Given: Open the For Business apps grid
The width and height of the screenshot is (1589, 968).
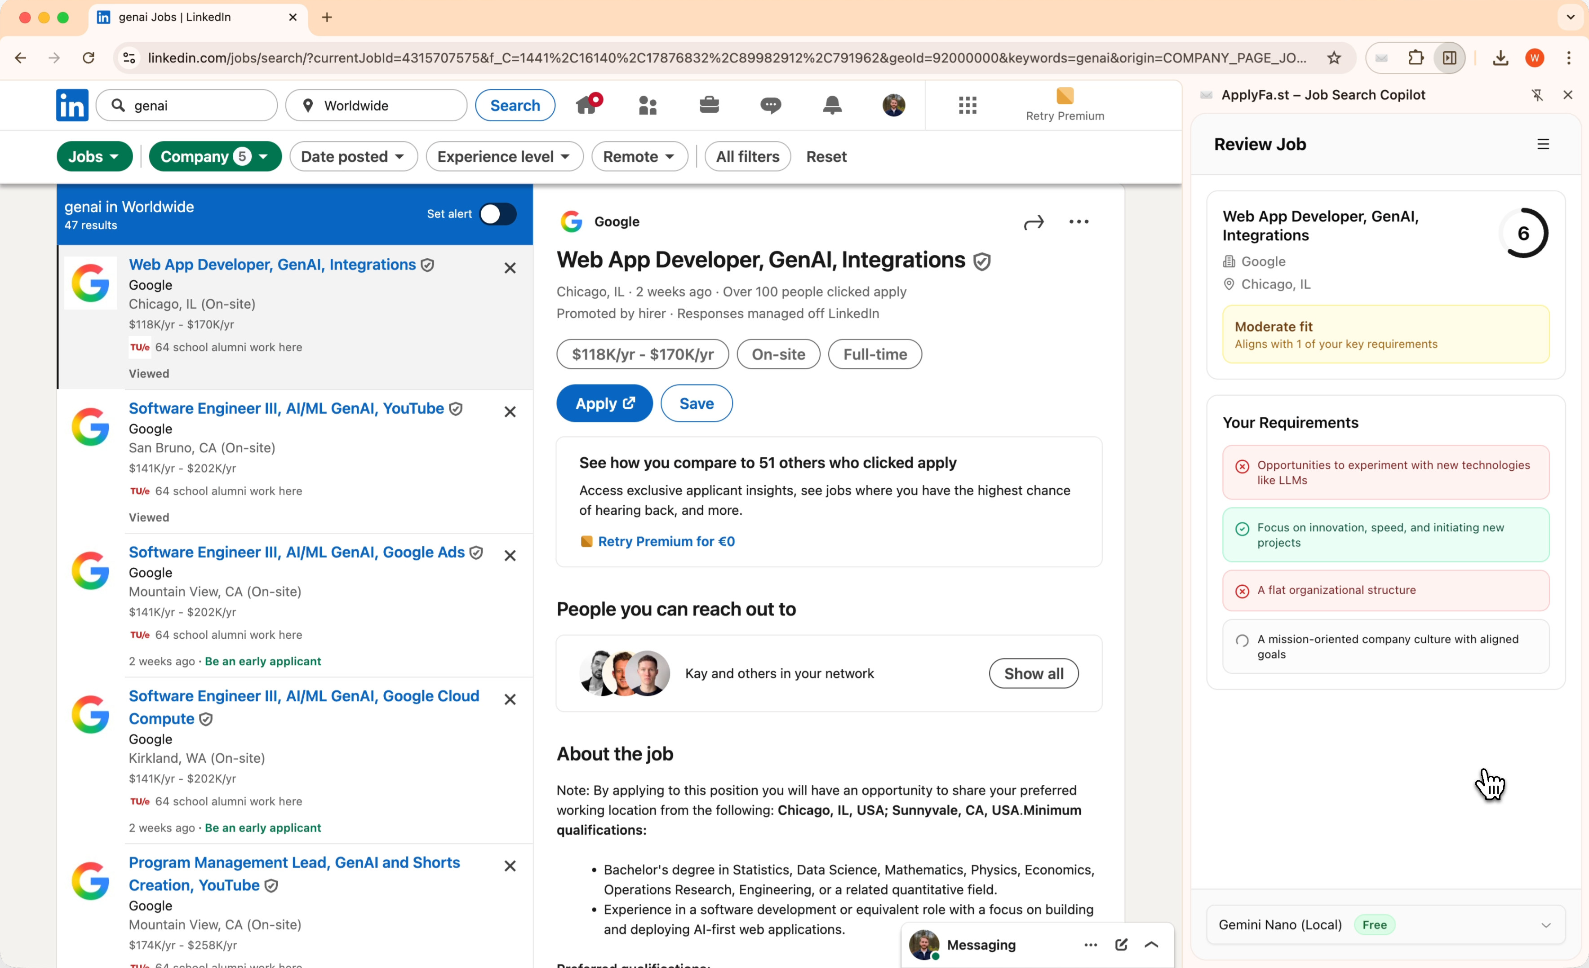Looking at the screenshot, I should click(968, 104).
